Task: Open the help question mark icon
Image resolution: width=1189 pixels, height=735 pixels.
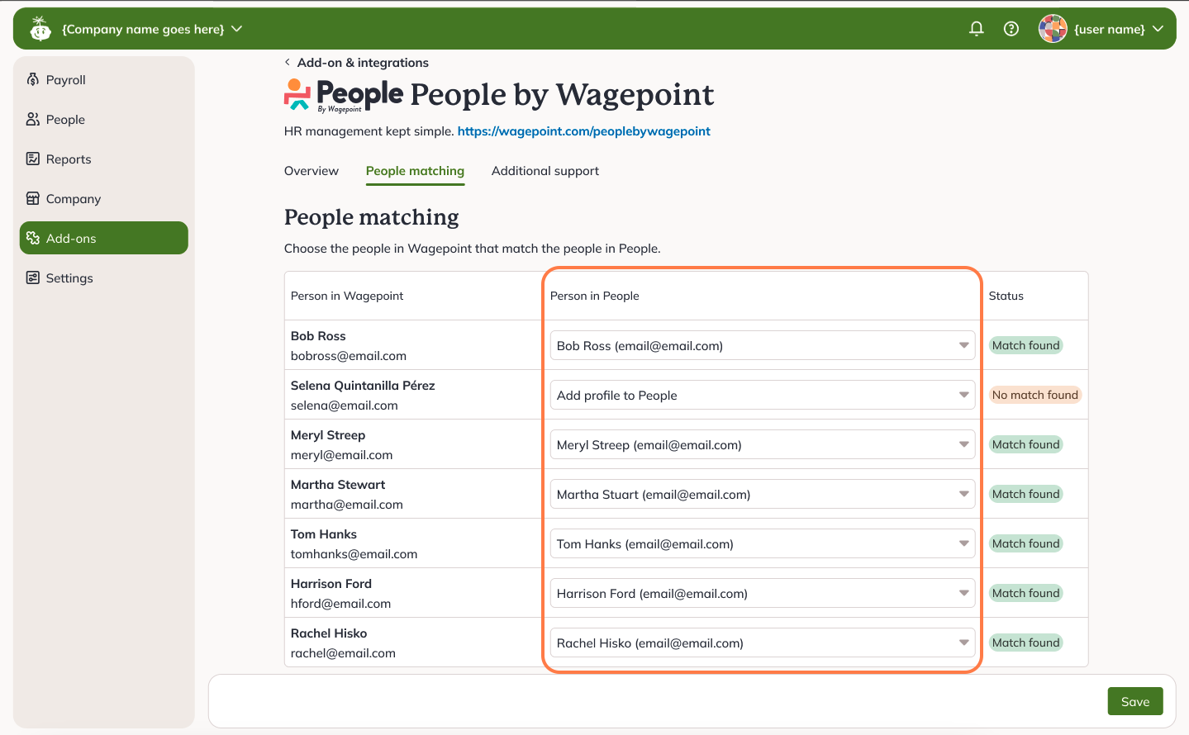Action: [1011, 29]
